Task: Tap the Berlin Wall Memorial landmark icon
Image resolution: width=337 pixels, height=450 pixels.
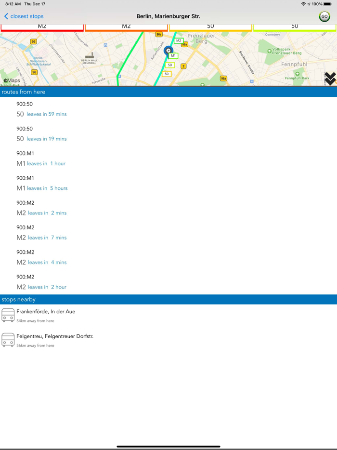Action: [89, 55]
